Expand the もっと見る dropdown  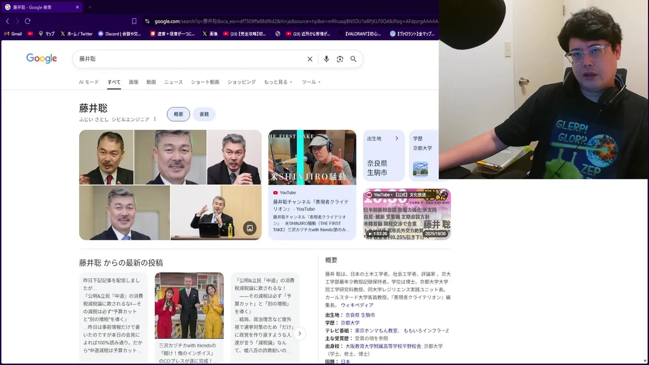click(x=278, y=82)
